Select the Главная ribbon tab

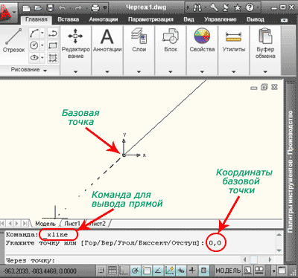(37, 19)
